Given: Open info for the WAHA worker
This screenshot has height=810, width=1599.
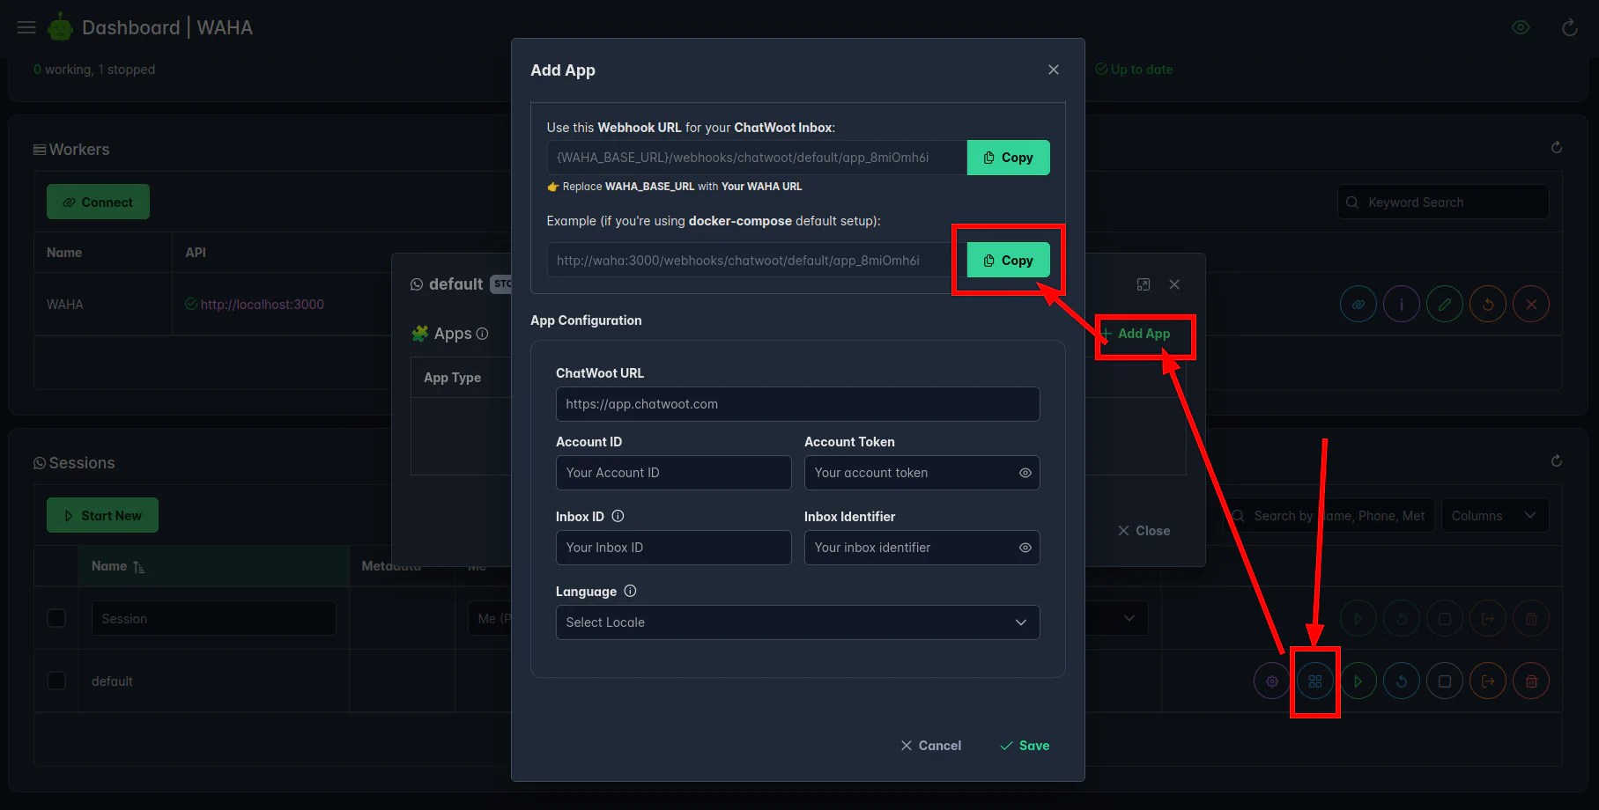Looking at the screenshot, I should tap(1402, 305).
